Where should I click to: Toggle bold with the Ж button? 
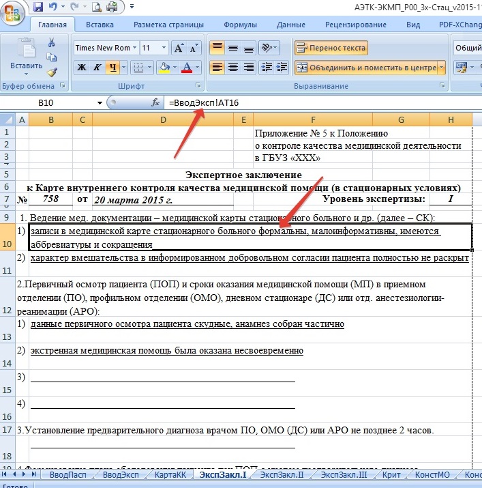(x=82, y=67)
